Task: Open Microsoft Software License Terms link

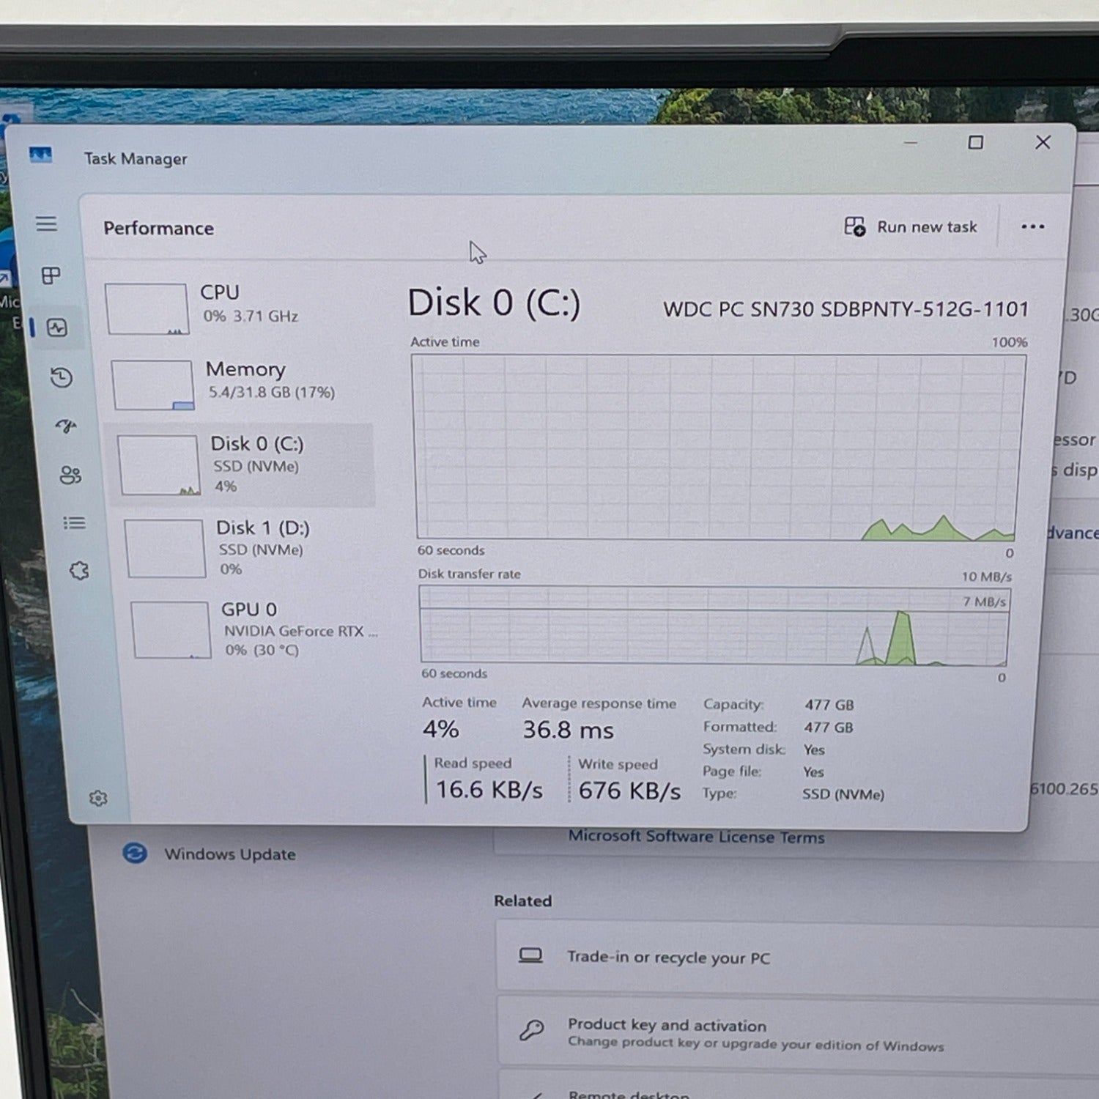Action: point(696,837)
